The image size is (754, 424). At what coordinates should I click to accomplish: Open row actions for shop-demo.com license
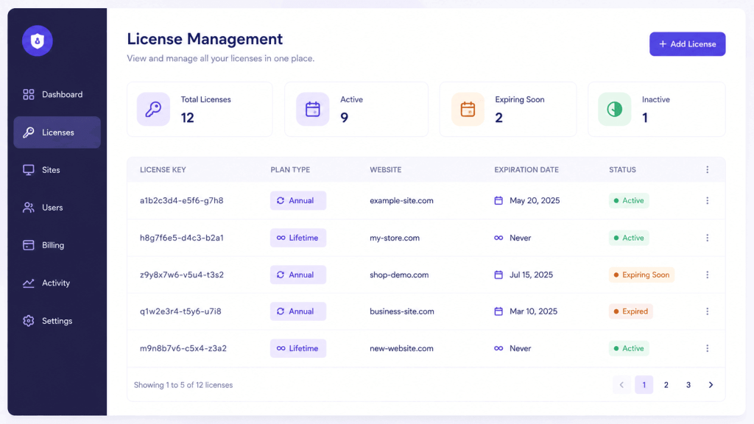click(x=708, y=275)
